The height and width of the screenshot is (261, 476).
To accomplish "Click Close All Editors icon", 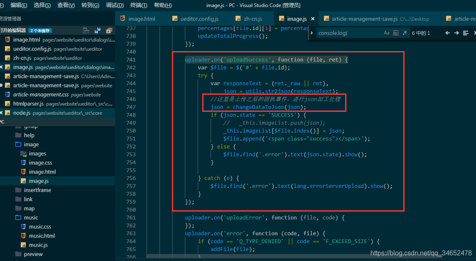I will pos(109,30).
